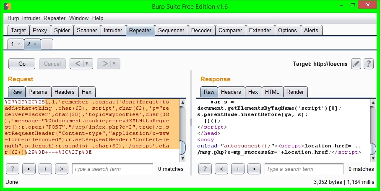Open response search help question button
380x191 pixels.
click(x=205, y=169)
